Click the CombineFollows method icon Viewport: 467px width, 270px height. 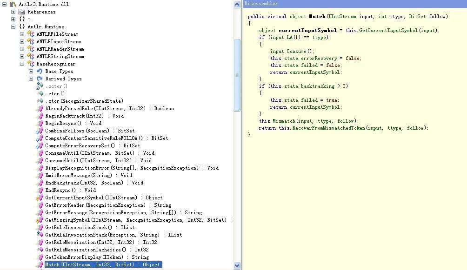coord(40,131)
